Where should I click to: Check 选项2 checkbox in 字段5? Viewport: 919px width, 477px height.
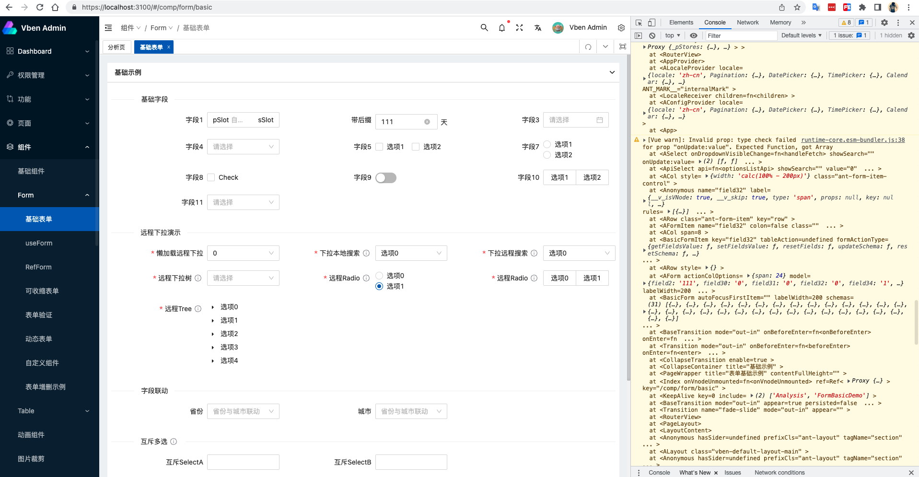(416, 147)
